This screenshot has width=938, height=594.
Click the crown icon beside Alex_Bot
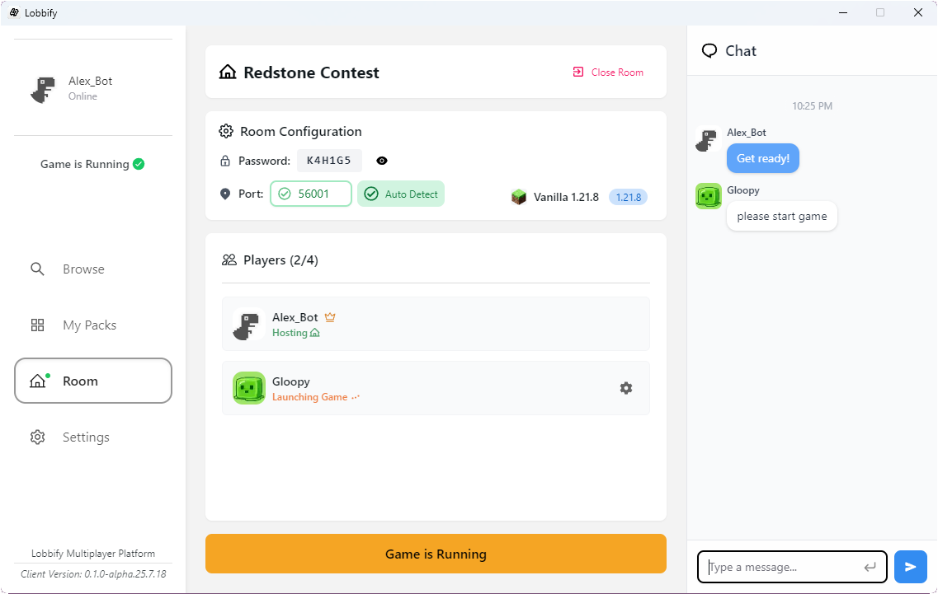[x=330, y=317]
